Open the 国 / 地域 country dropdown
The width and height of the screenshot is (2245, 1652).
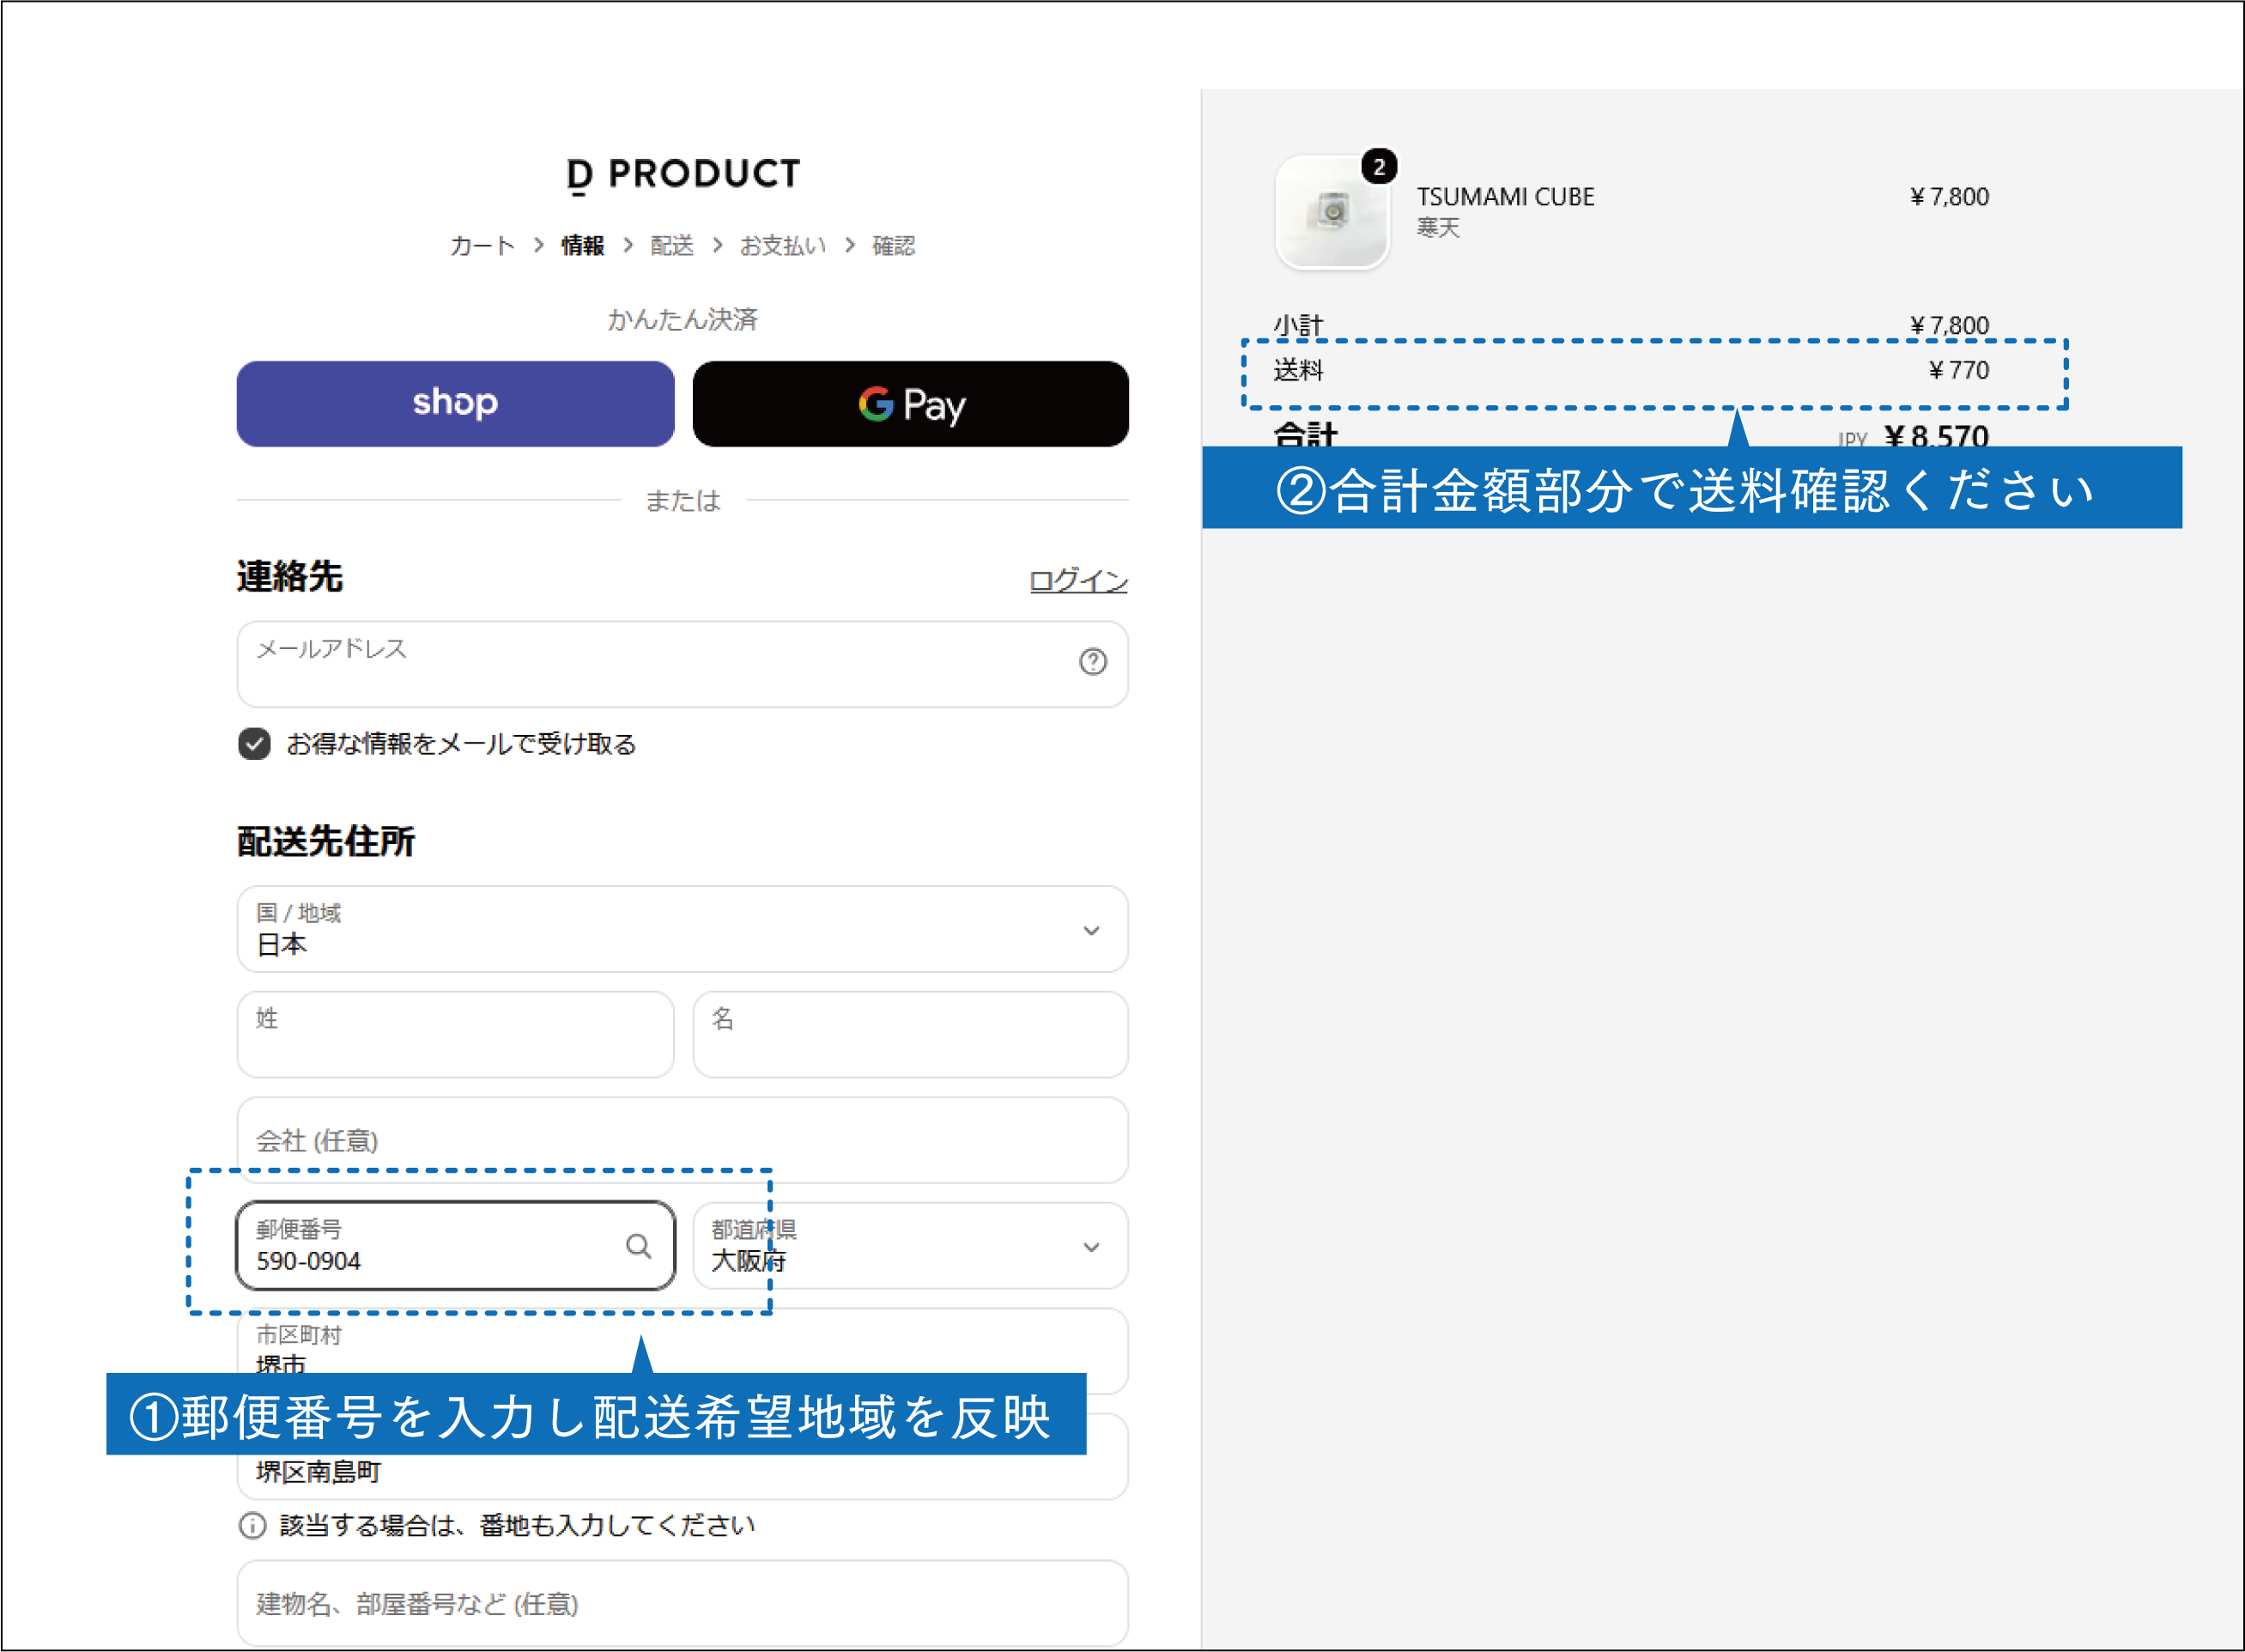(x=682, y=929)
